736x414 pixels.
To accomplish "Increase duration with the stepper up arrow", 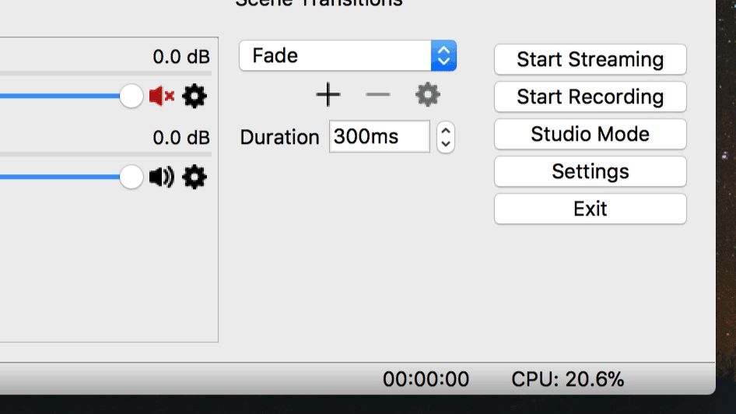I will point(446,130).
